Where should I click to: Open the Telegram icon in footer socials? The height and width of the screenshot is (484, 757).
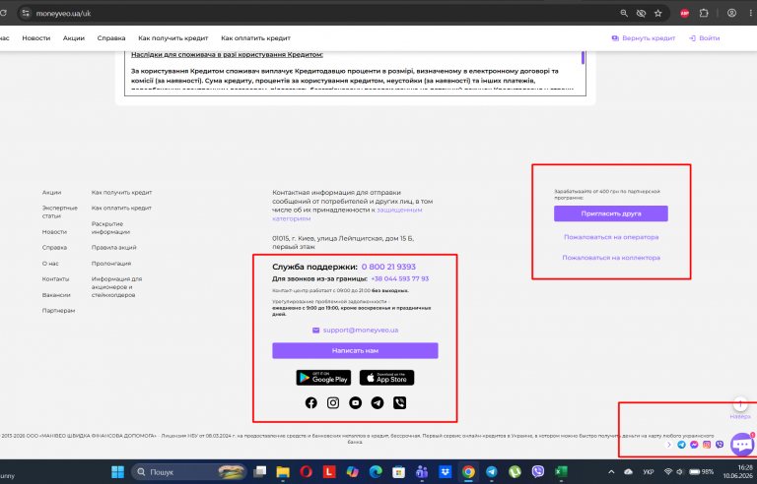378,403
